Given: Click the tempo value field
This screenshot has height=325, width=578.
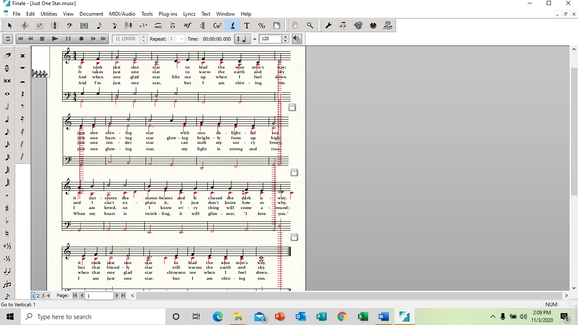Looking at the screenshot, I should 270,39.
